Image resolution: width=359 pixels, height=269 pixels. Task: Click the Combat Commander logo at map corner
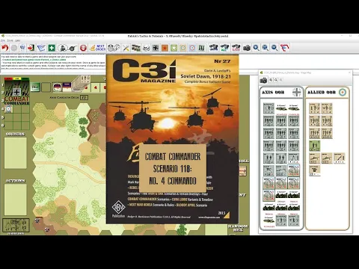[x=16, y=92]
